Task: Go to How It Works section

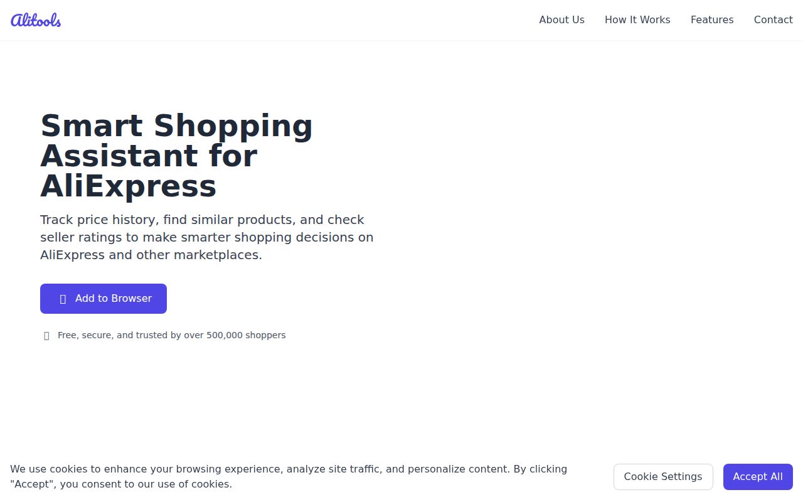Action: [637, 20]
